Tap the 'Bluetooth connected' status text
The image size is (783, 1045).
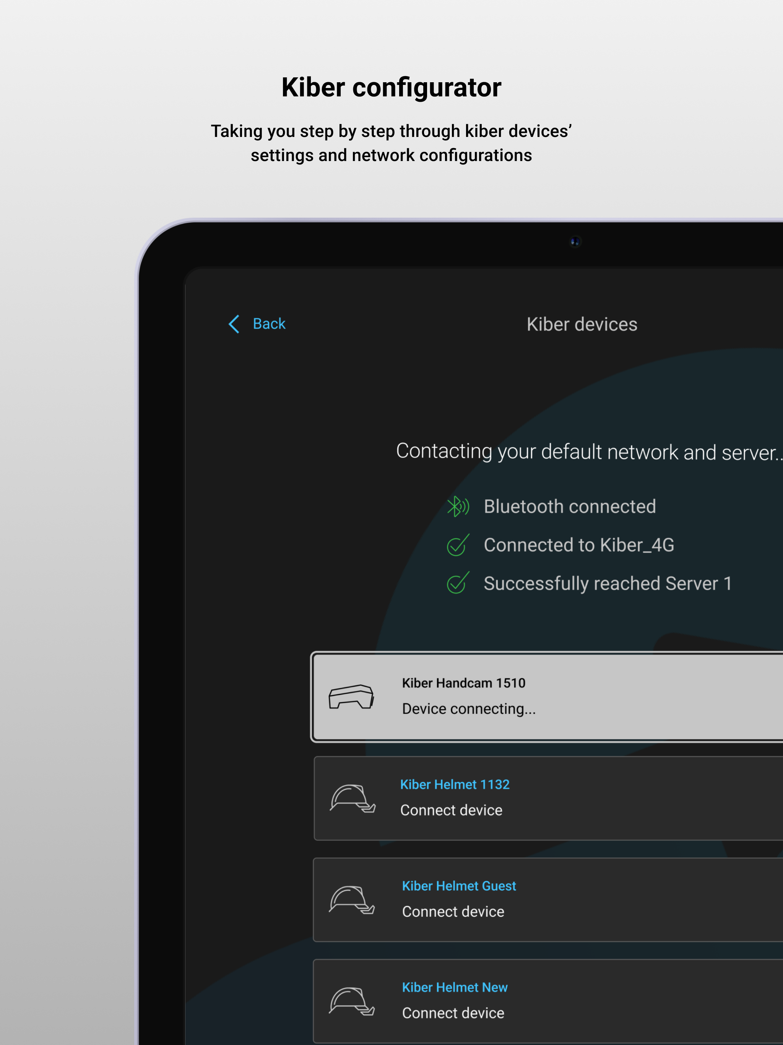(x=570, y=506)
